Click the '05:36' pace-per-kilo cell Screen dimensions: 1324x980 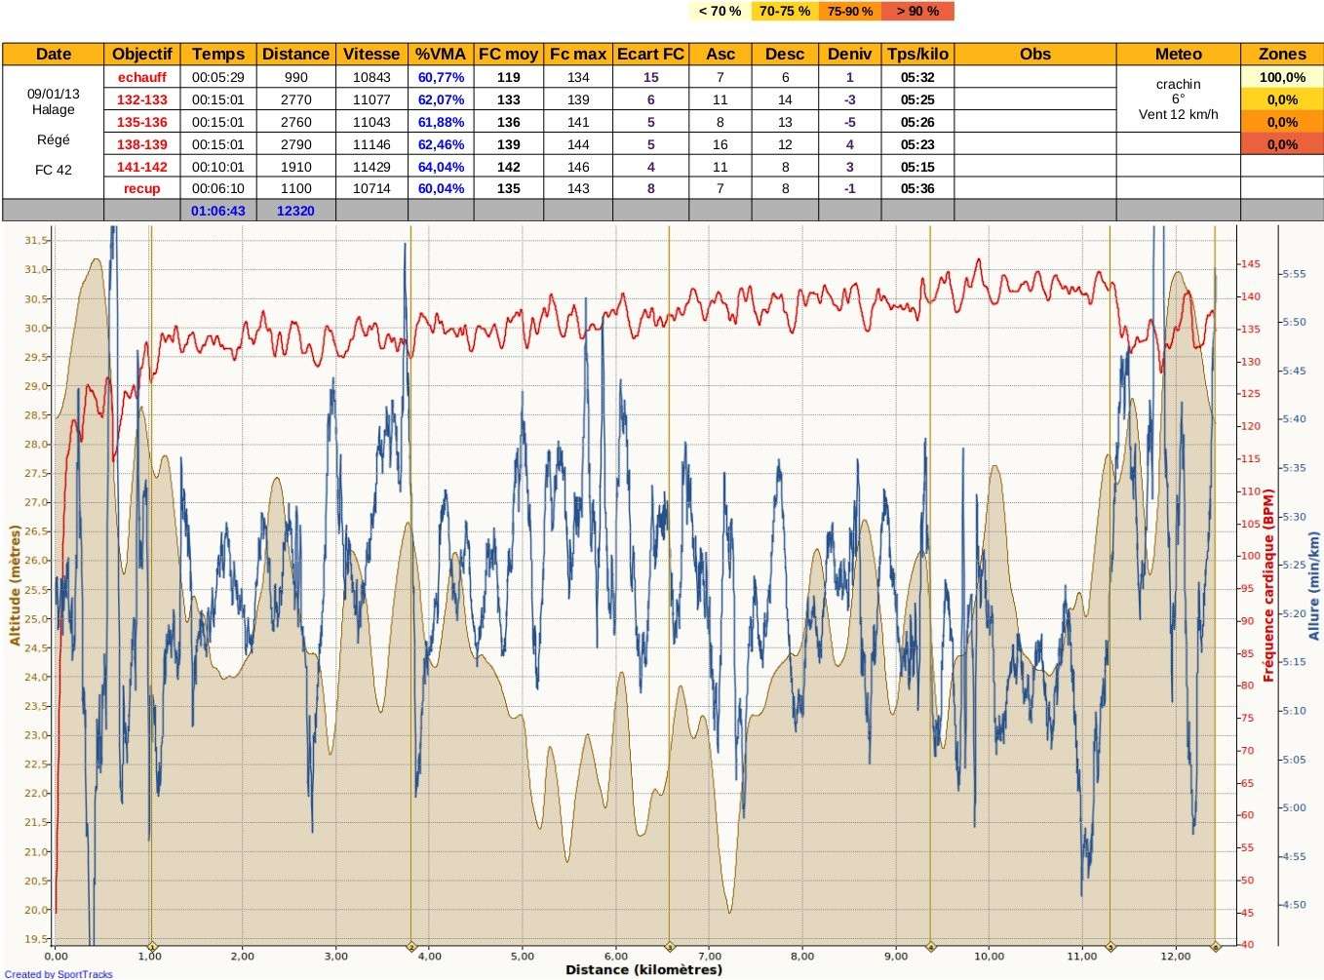(x=917, y=189)
